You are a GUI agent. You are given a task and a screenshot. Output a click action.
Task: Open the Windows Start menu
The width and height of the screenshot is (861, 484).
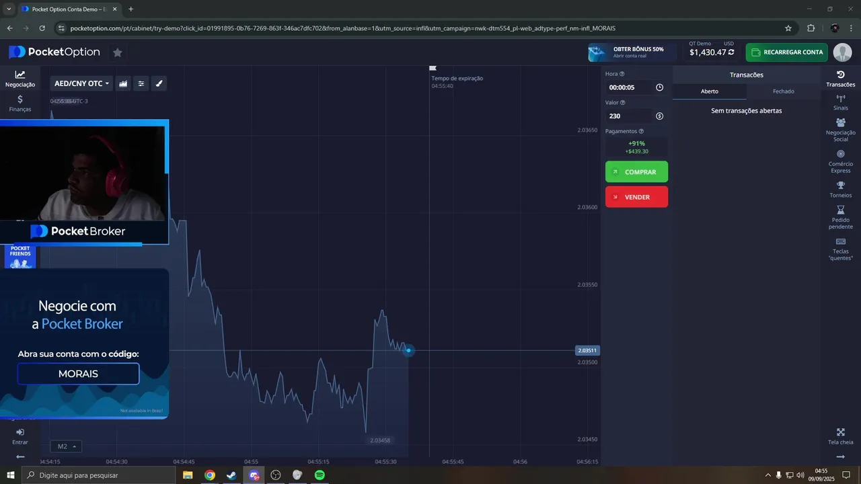pyautogui.click(x=10, y=475)
